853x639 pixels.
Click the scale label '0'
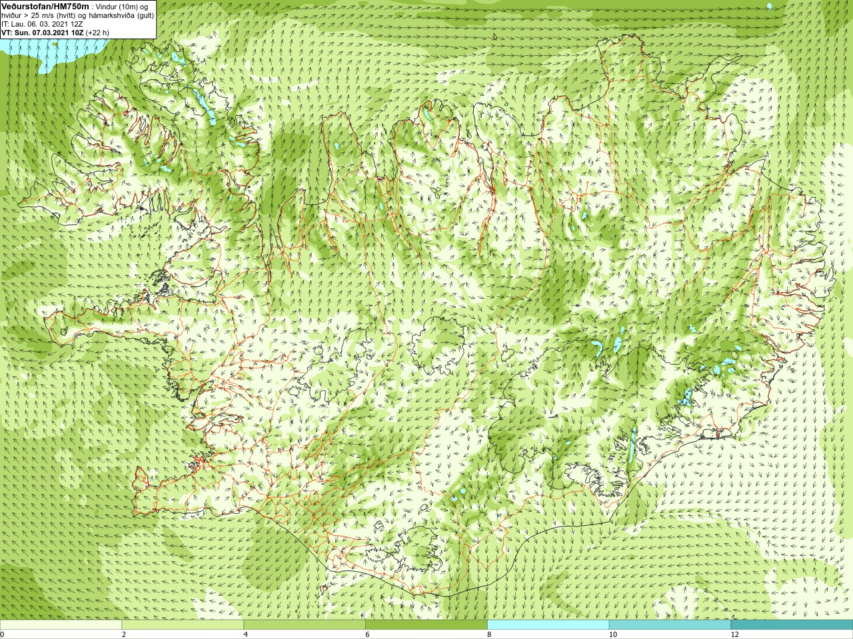[x=2, y=634]
